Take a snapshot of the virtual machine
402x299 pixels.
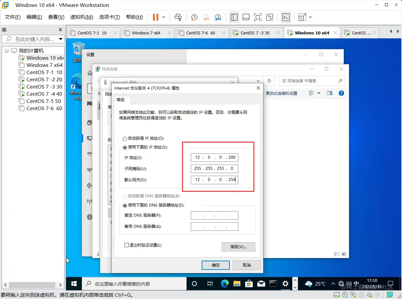[x=194, y=17]
